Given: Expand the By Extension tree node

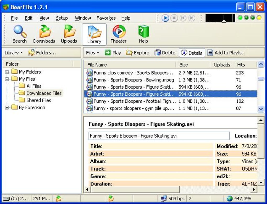Looking at the screenshot, I should 7,108.
